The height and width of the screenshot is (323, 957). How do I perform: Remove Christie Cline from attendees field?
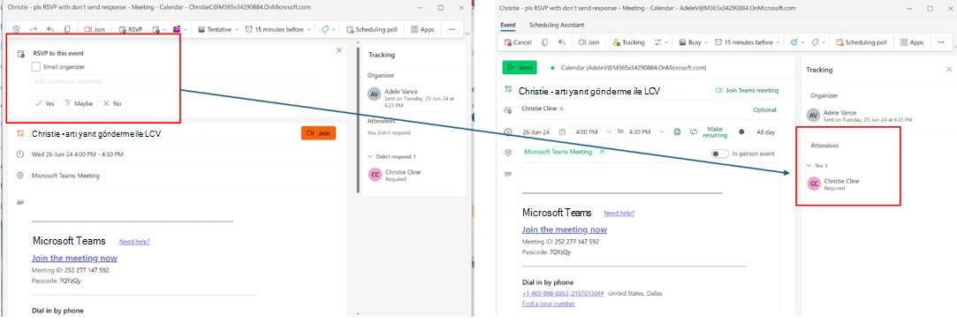[561, 109]
